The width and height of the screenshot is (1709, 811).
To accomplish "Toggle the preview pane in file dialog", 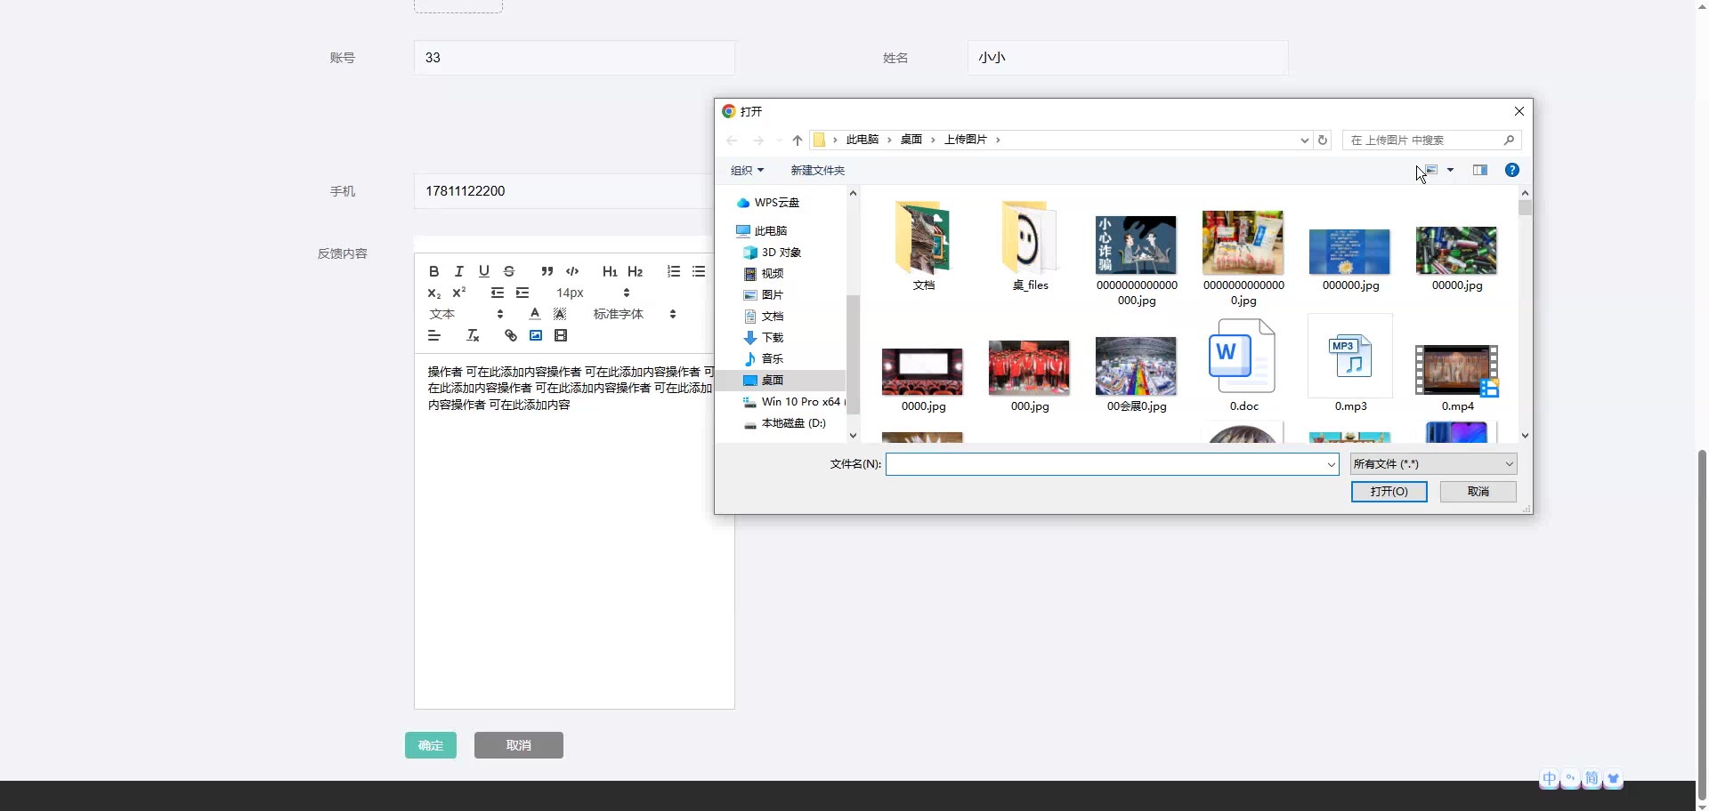I will coord(1480,170).
